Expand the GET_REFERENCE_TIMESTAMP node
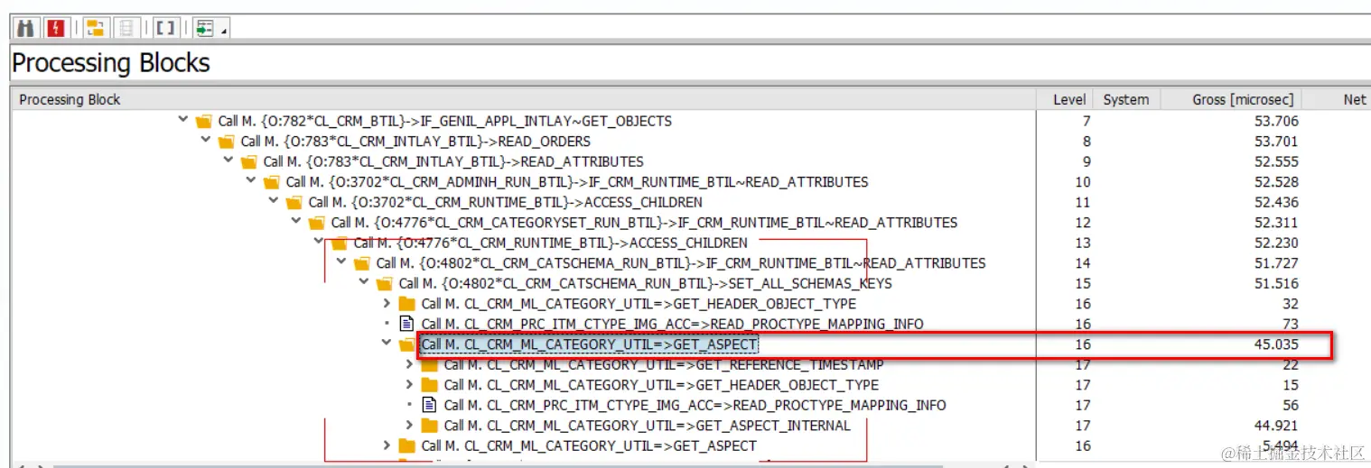Viewport: 1371px width, 468px height. [x=409, y=364]
